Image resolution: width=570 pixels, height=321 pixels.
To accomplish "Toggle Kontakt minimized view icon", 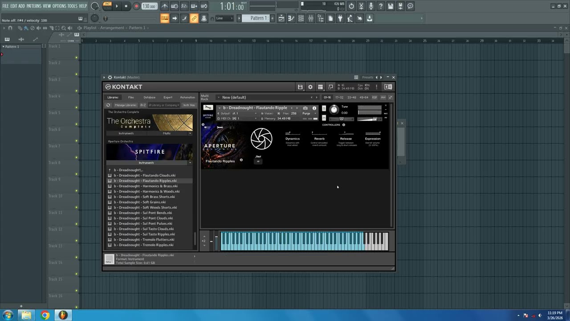I will click(x=330, y=87).
